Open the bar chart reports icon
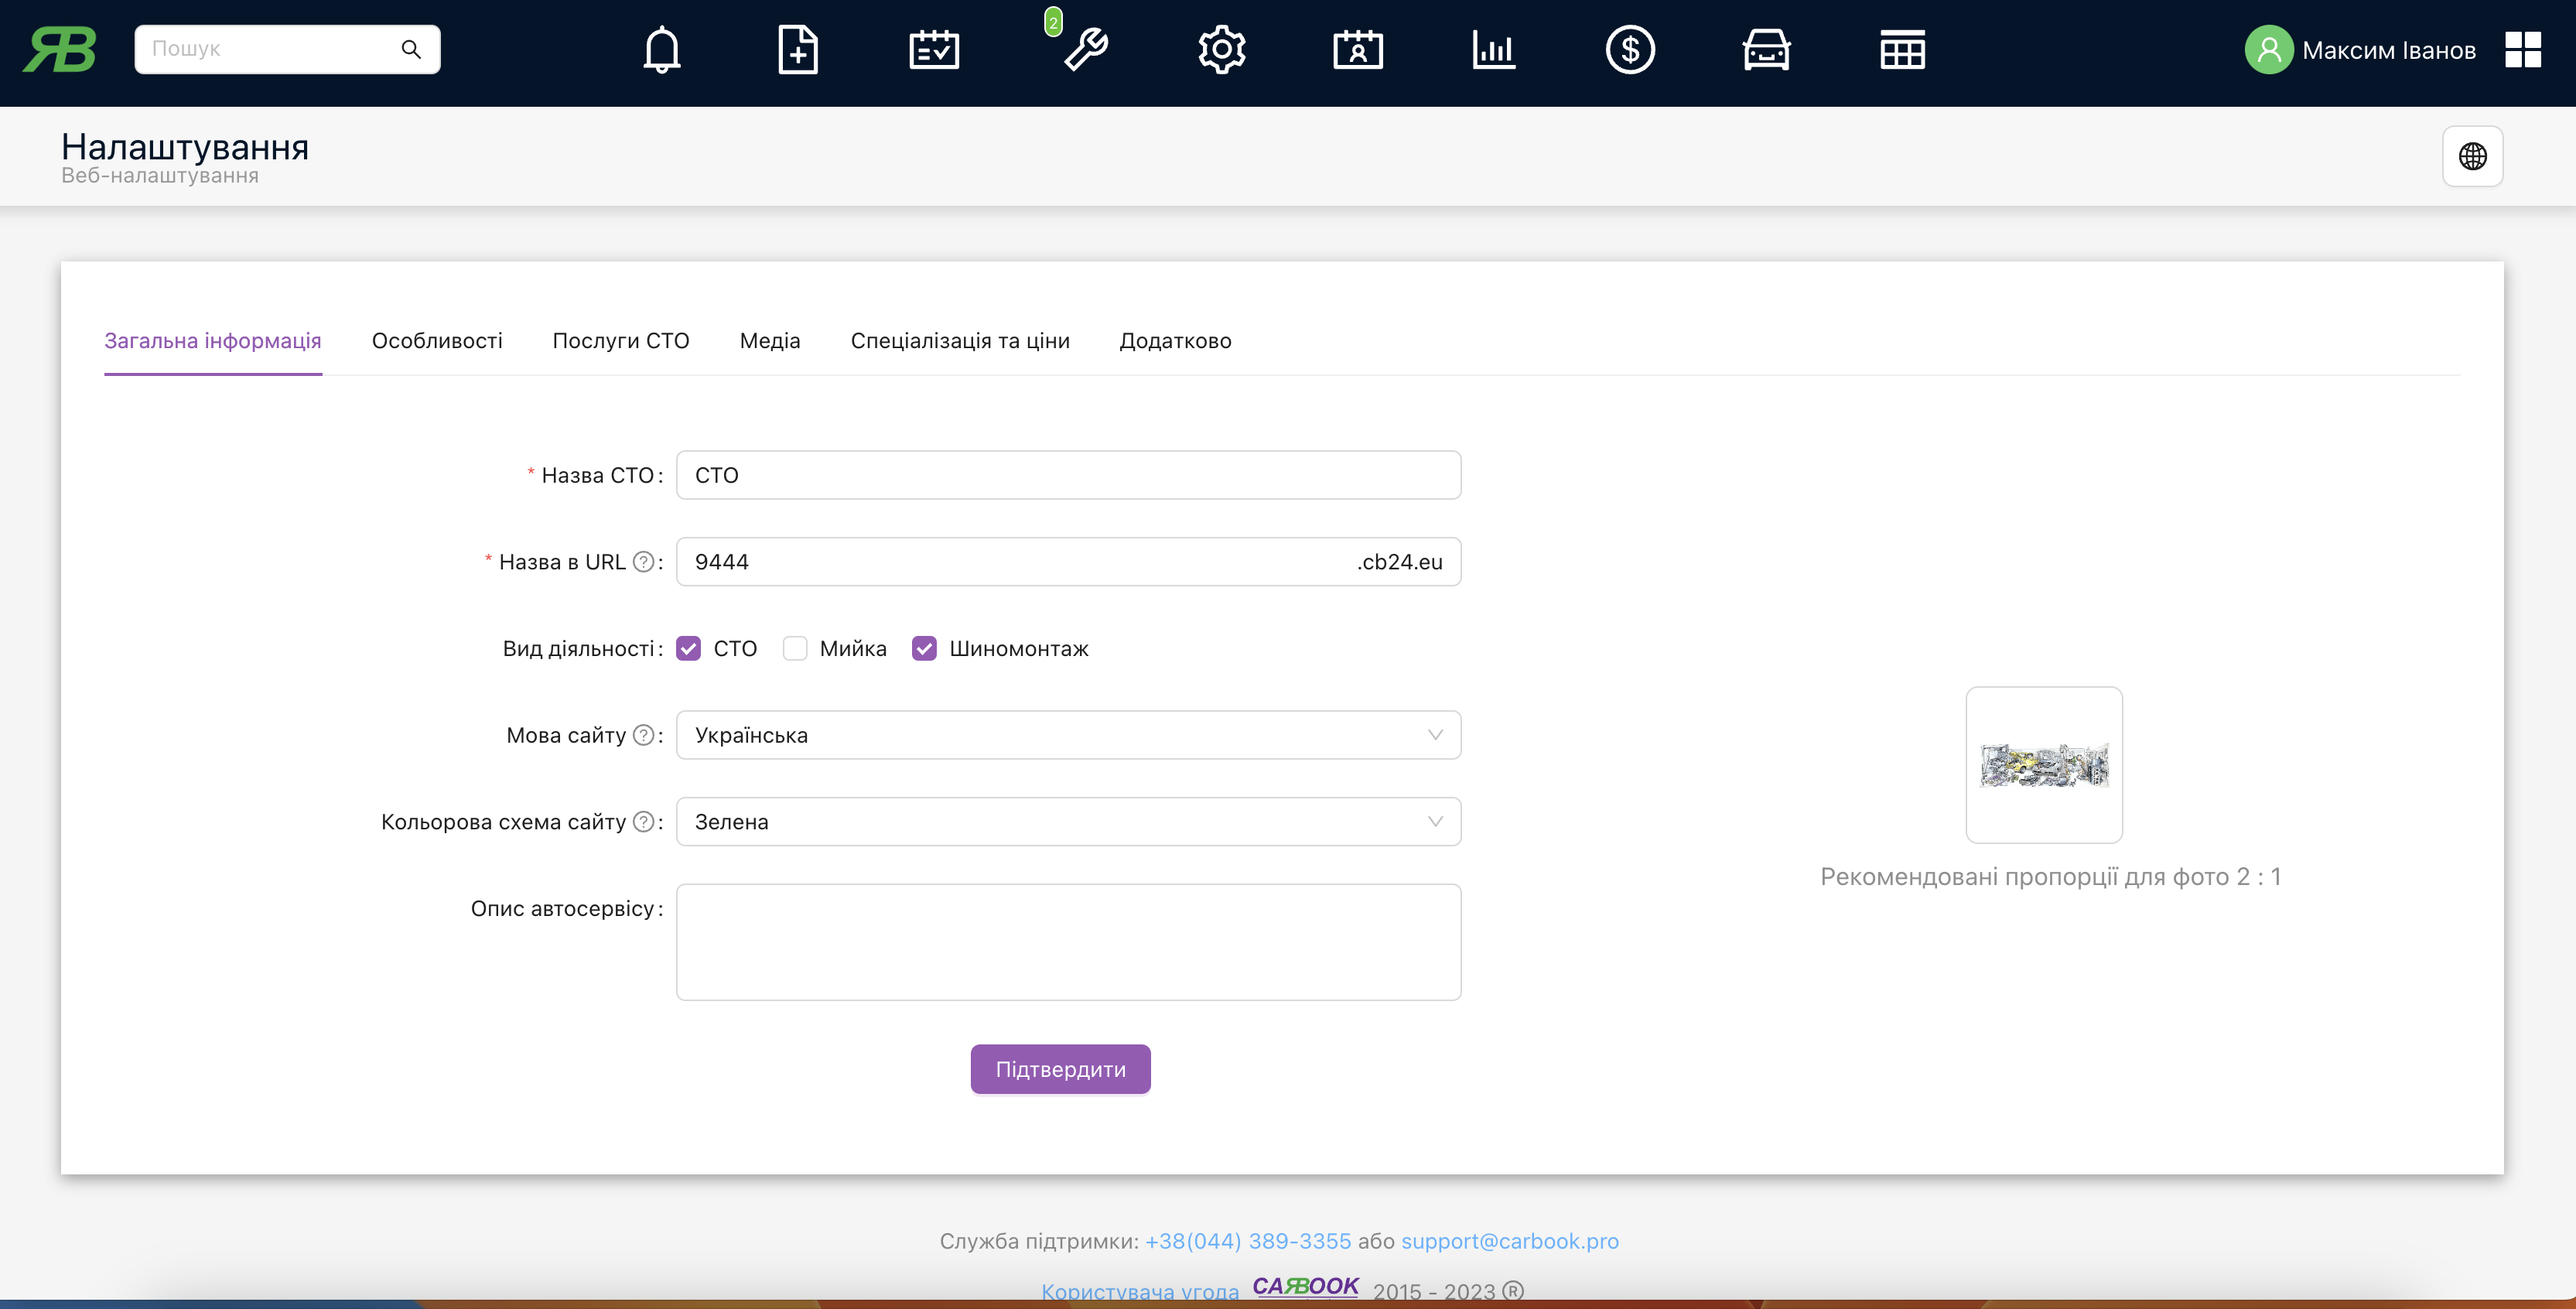Screen dimensions: 2576x1309 (1493, 49)
